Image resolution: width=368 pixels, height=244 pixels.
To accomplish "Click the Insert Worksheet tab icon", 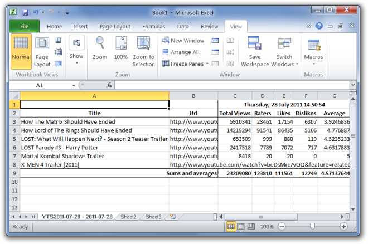I will click(173, 217).
